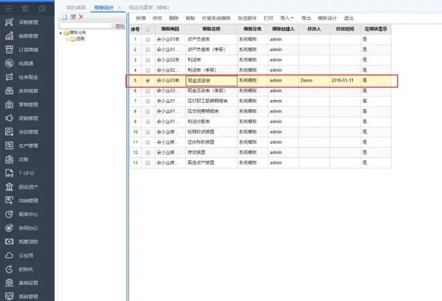Viewport: 442px width, 301px height.
Task: Check row 6 现金流量表（季报） checkbox
Action: click(148, 90)
